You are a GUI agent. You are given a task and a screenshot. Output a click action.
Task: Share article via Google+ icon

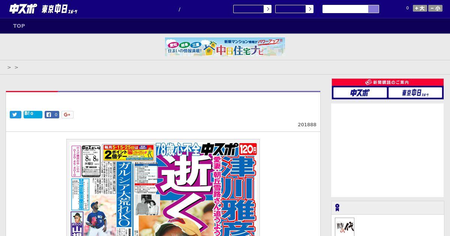coord(67,115)
